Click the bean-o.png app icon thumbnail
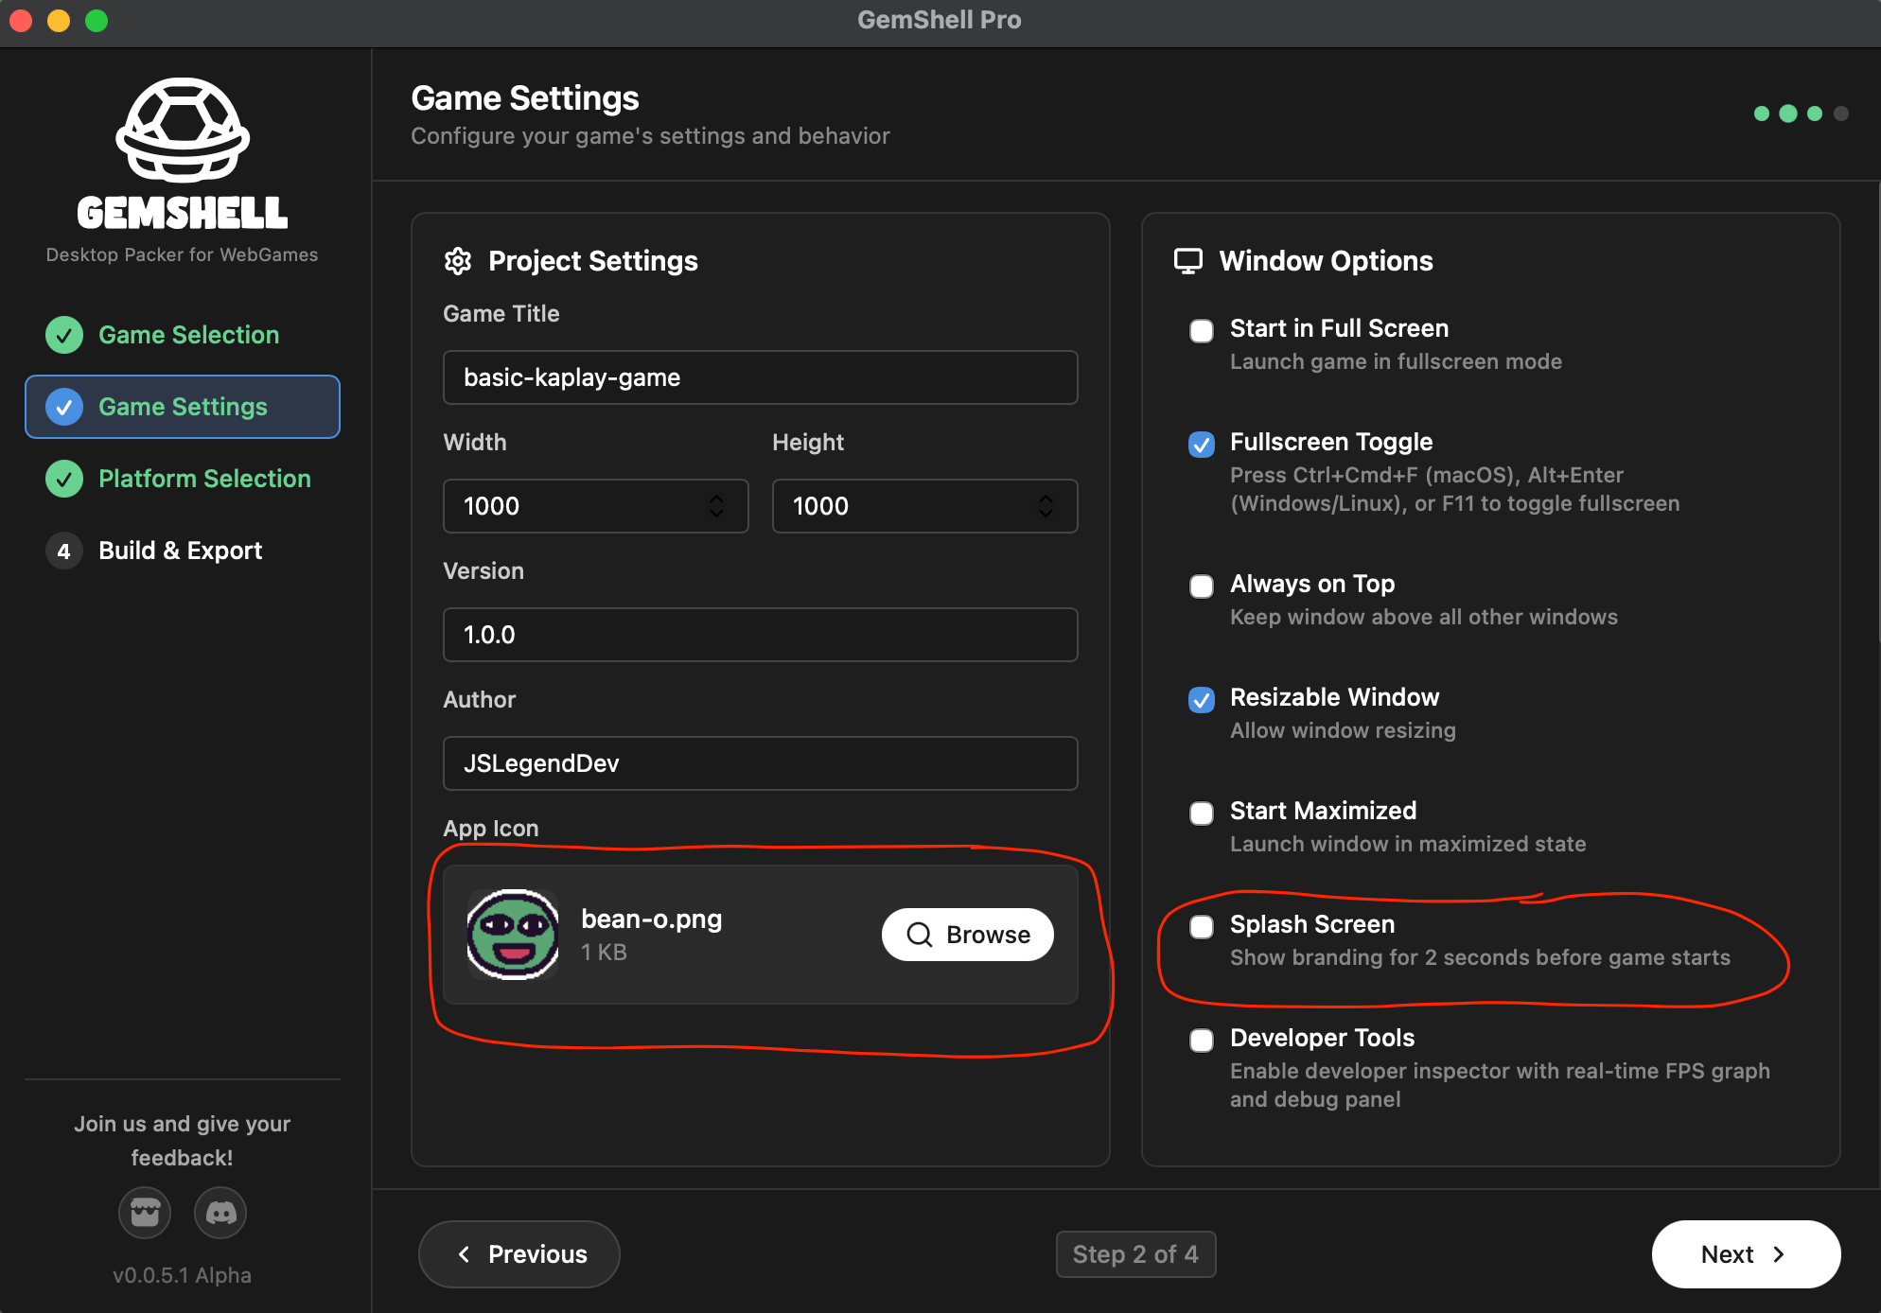 [513, 935]
